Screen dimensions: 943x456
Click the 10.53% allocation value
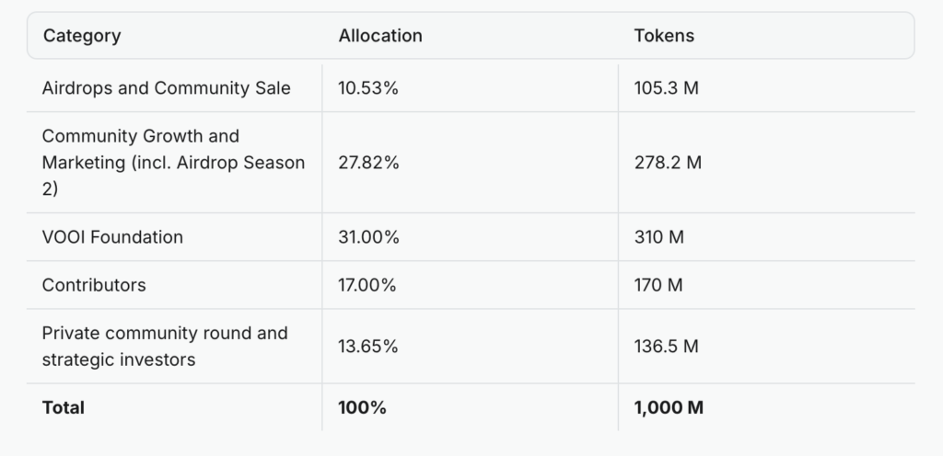click(369, 88)
